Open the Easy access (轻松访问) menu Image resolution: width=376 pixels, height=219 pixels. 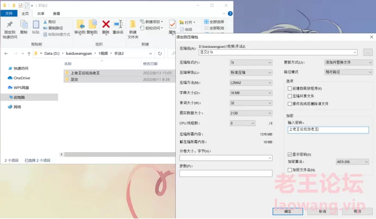pos(152,28)
